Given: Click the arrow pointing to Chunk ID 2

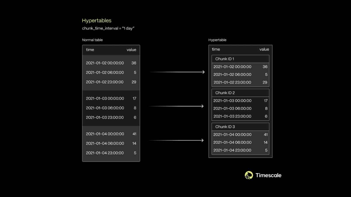Looking at the screenshot, I should pos(177,106).
